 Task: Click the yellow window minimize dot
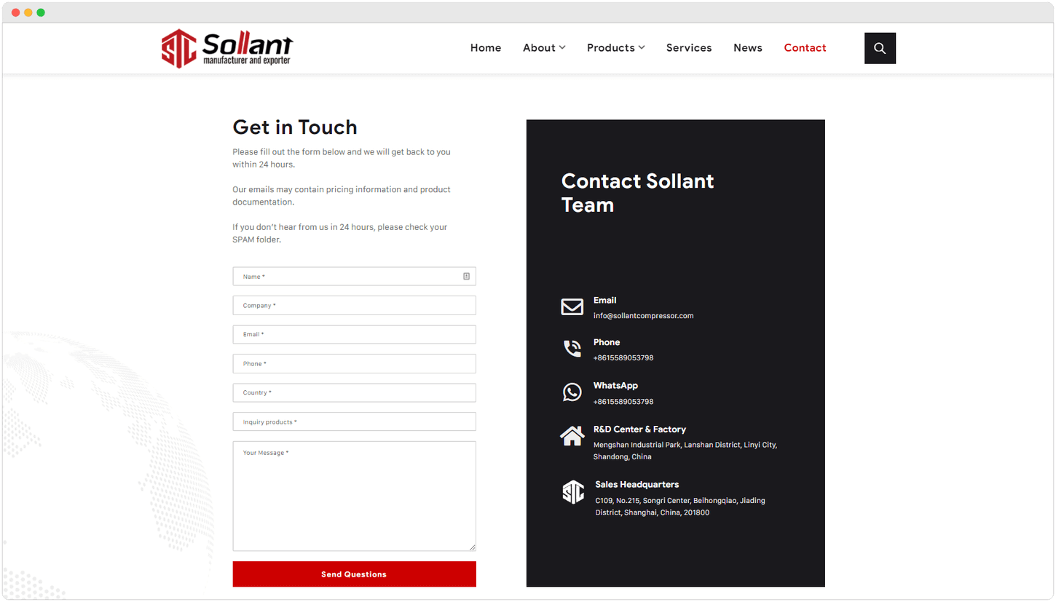28,12
